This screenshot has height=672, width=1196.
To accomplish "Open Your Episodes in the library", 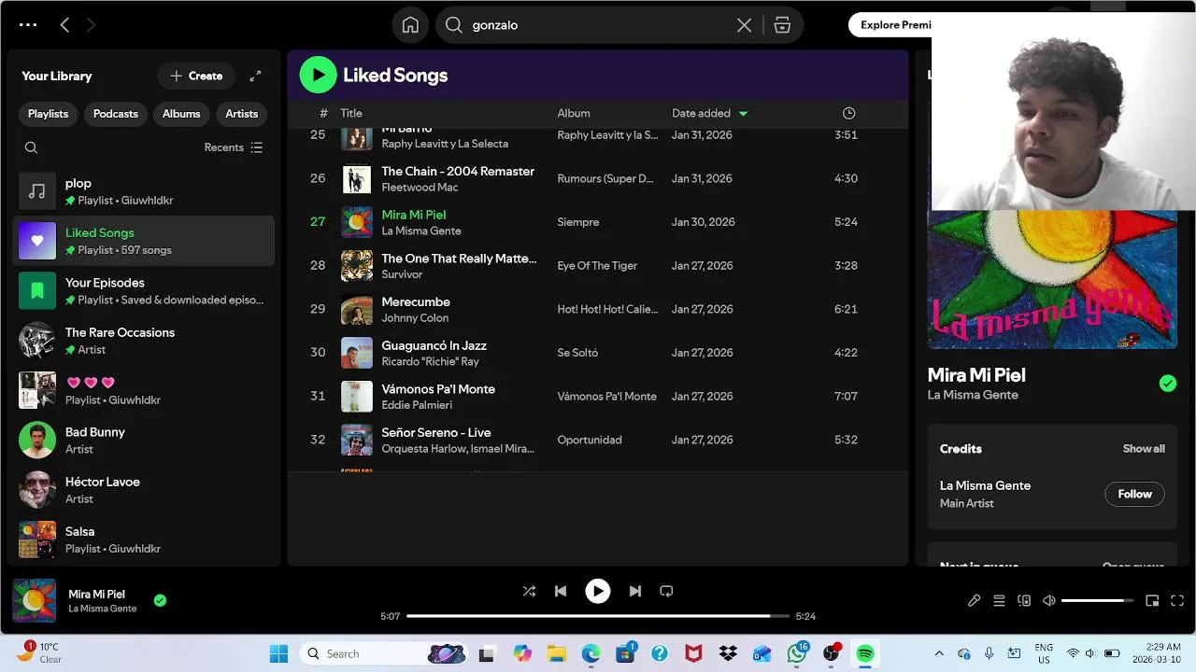I will point(144,290).
